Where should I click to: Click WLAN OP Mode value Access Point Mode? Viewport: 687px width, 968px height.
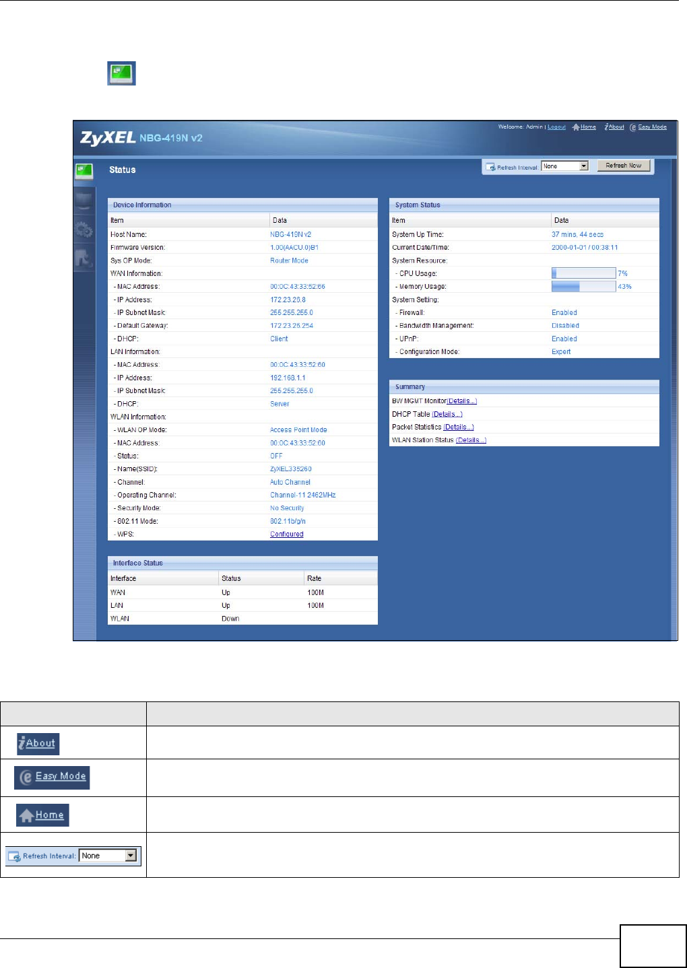(298, 430)
